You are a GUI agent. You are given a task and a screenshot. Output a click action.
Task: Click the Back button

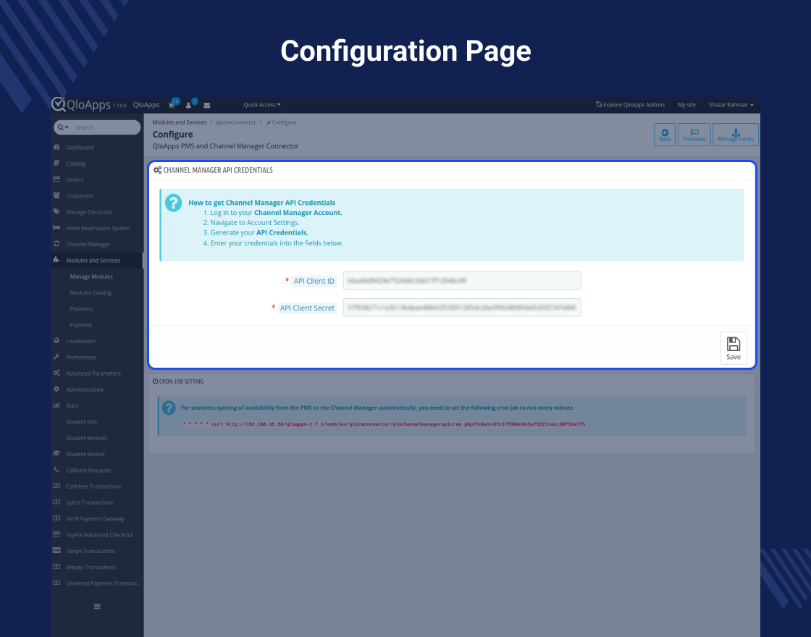(x=665, y=135)
